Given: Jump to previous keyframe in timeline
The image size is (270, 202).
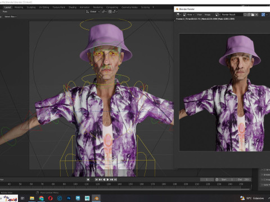Looking at the screenshot, I should (x=100, y=180).
